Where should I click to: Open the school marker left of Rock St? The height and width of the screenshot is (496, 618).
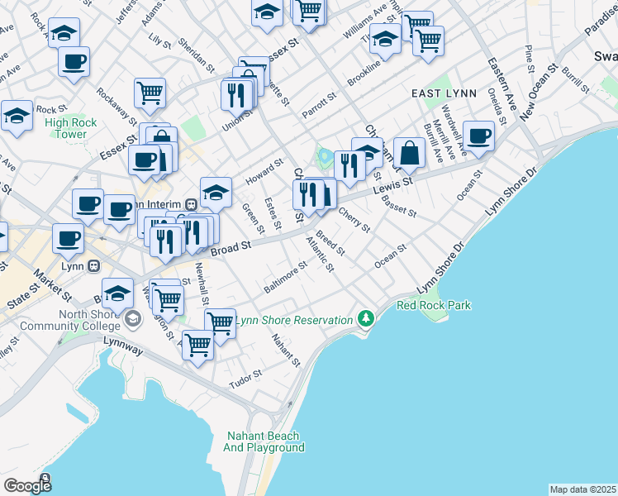[17, 116]
